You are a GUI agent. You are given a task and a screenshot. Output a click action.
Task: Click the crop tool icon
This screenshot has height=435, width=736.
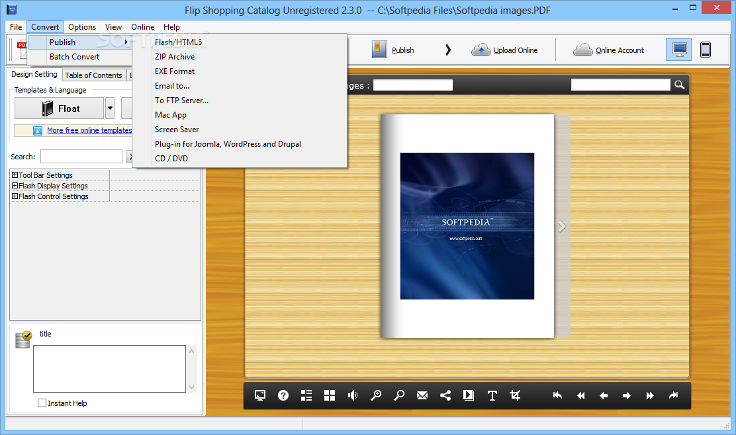515,395
